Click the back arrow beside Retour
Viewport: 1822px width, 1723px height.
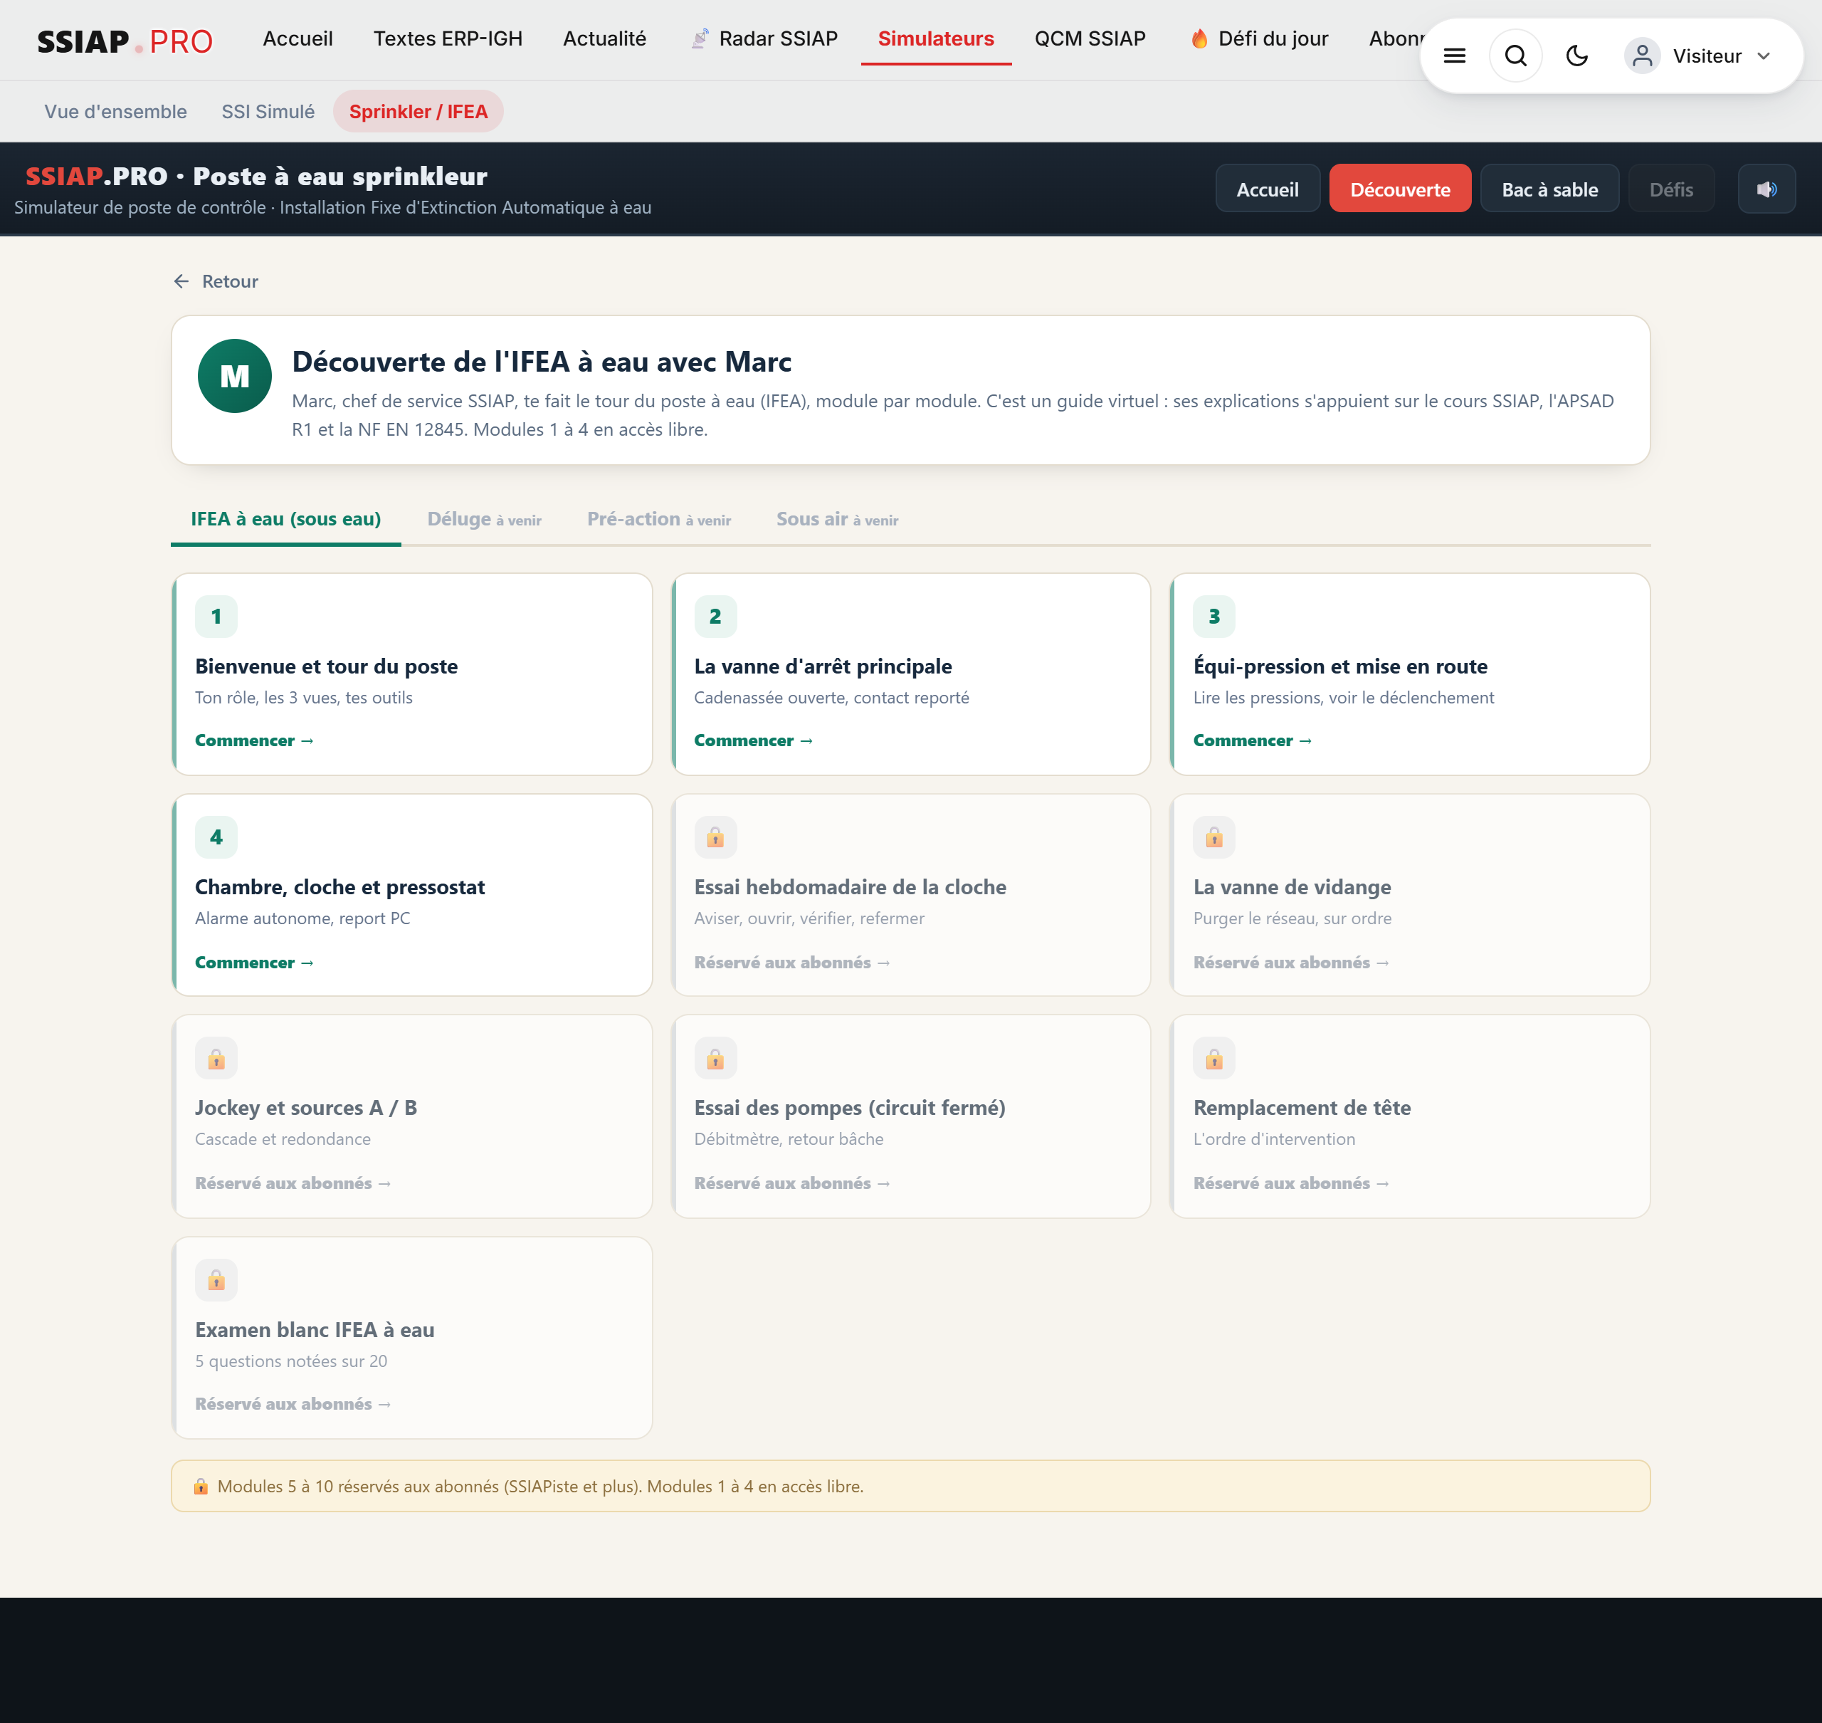click(x=181, y=281)
